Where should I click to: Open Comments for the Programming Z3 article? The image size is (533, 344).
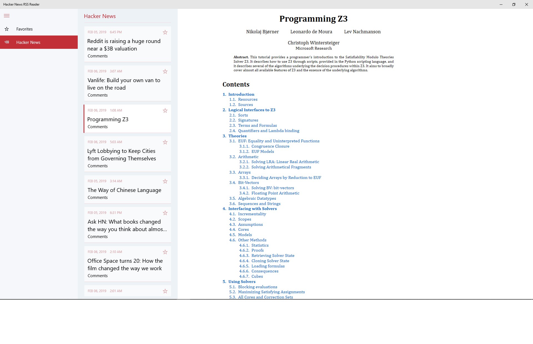97,127
